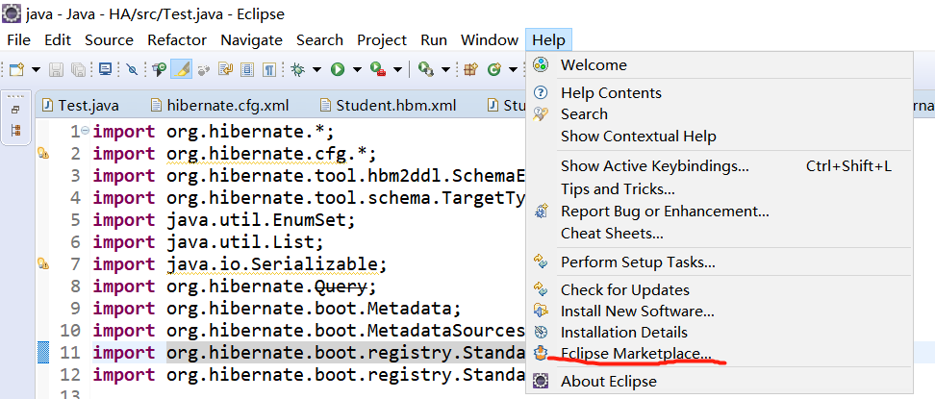Click the New file toolbar icon
The height and width of the screenshot is (399, 935).
click(x=17, y=69)
